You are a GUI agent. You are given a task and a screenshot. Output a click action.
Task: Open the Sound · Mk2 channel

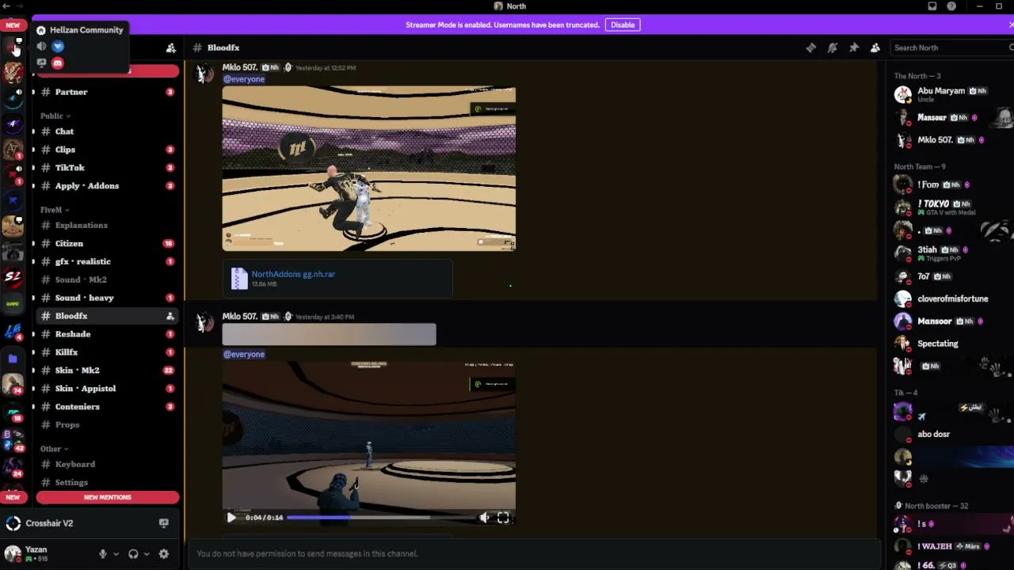(x=107, y=280)
